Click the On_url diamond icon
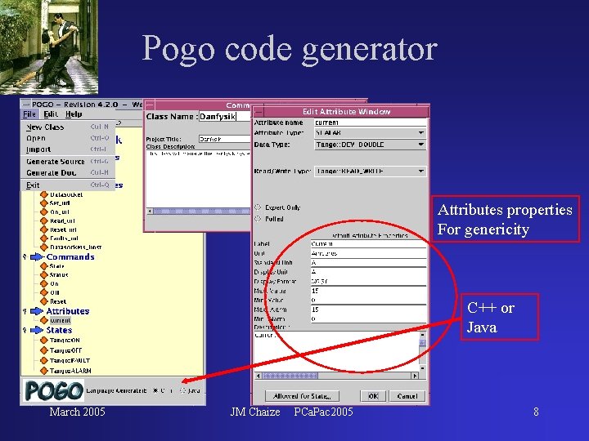Screen dimensions: 589x441 (44, 212)
